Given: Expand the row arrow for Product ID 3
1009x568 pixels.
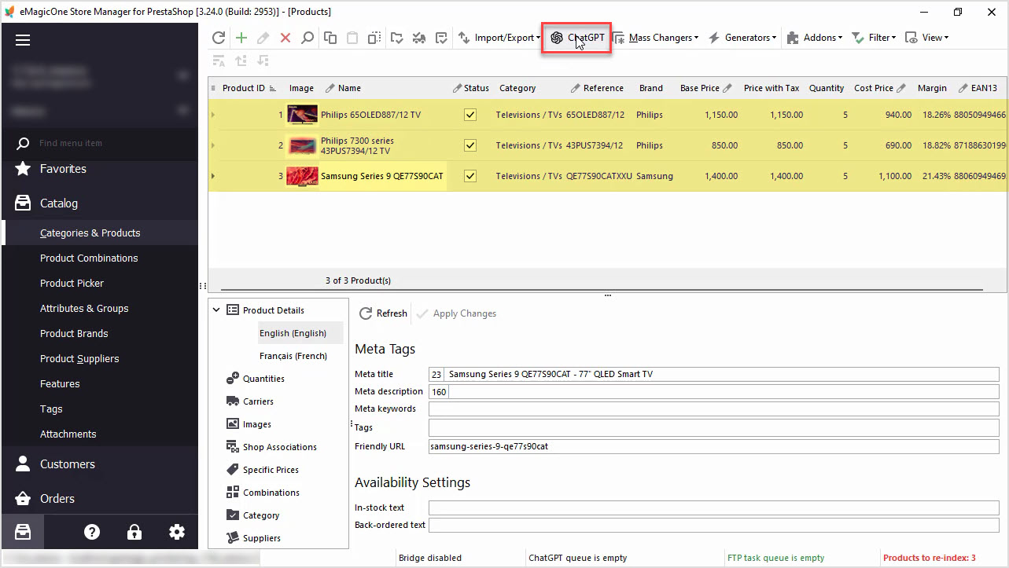Looking at the screenshot, I should coord(212,176).
